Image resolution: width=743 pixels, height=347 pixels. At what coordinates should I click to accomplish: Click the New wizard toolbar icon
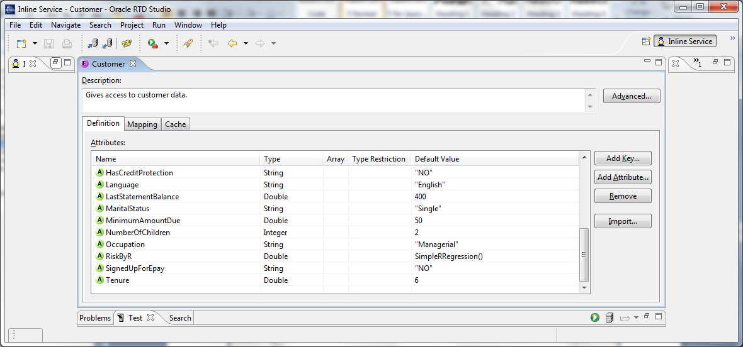tap(21, 43)
